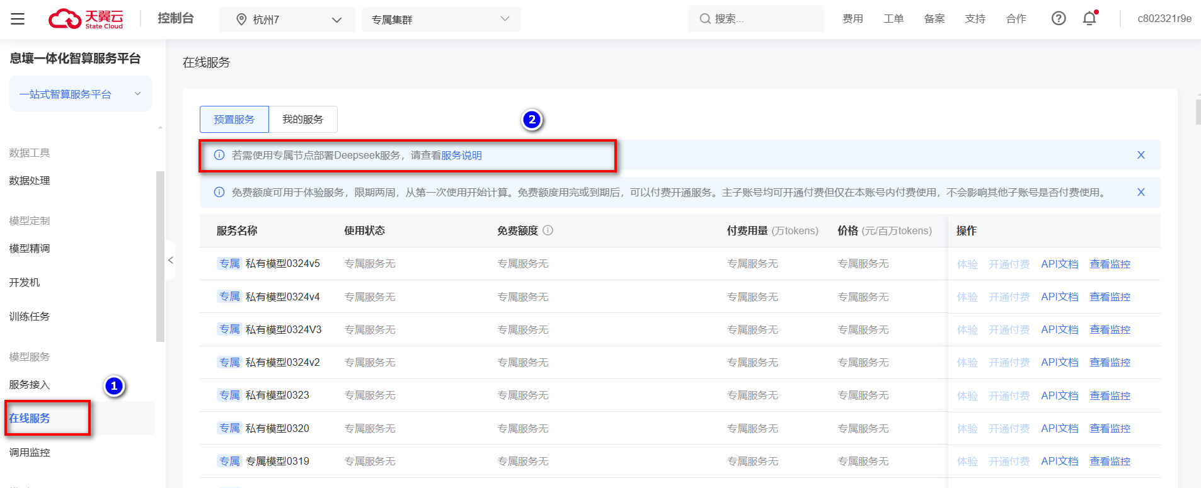Select 数据处理 in the sidebar

[x=30, y=181]
